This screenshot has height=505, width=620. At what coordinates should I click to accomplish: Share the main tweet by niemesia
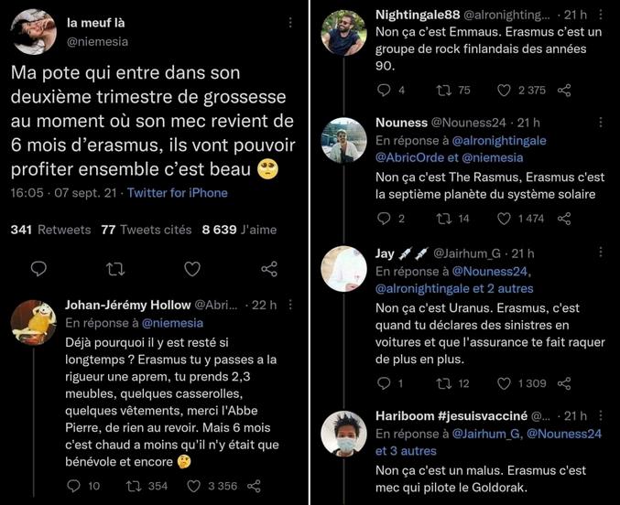point(269,268)
